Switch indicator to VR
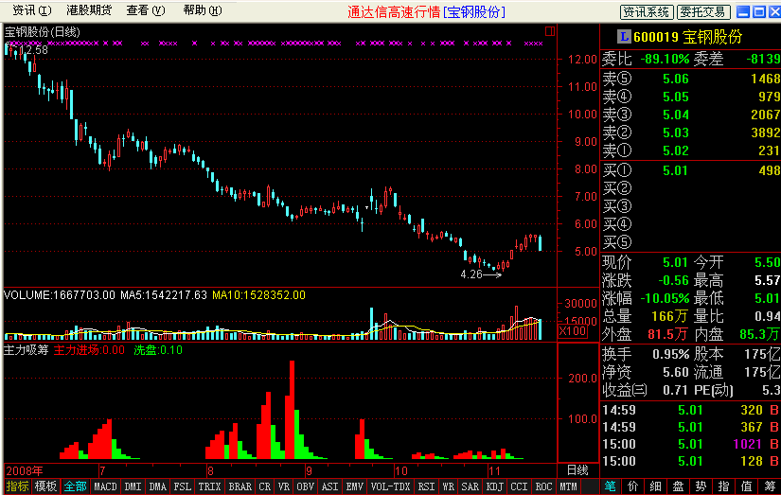 (x=284, y=486)
